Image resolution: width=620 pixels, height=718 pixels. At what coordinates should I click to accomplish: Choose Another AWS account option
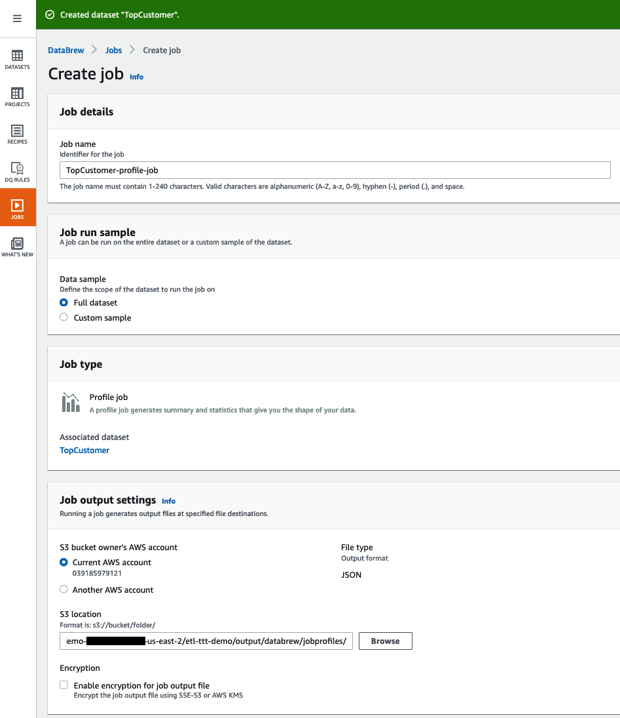[64, 589]
